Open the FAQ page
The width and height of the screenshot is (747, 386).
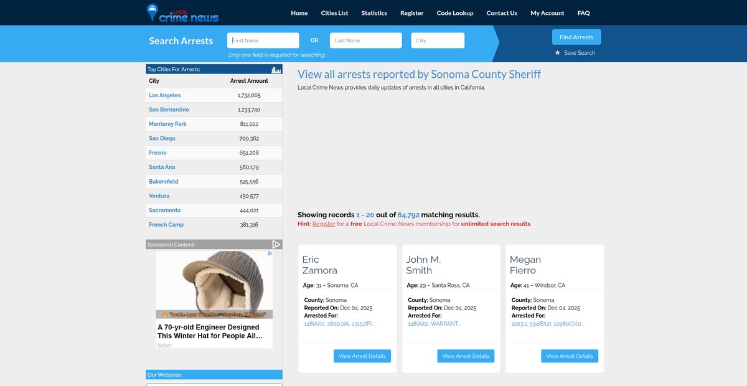pos(583,13)
